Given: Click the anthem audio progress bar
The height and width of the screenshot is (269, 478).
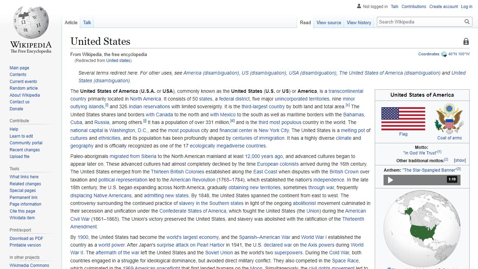Looking at the screenshot, I should (422, 180).
